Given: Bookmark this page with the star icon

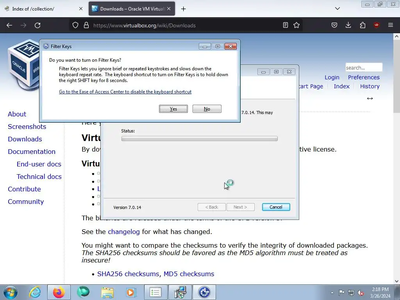Looking at the screenshot, I should point(296,25).
